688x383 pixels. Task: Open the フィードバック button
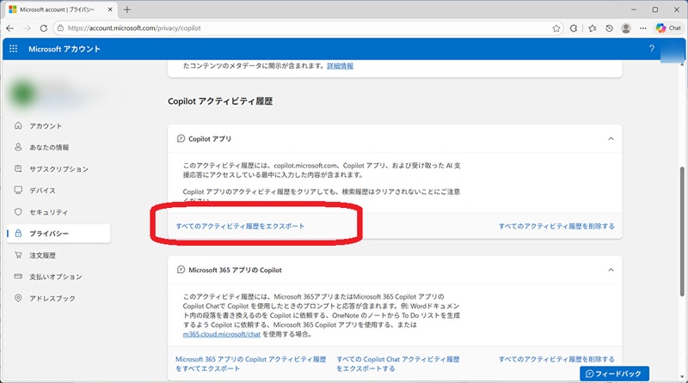pyautogui.click(x=614, y=374)
